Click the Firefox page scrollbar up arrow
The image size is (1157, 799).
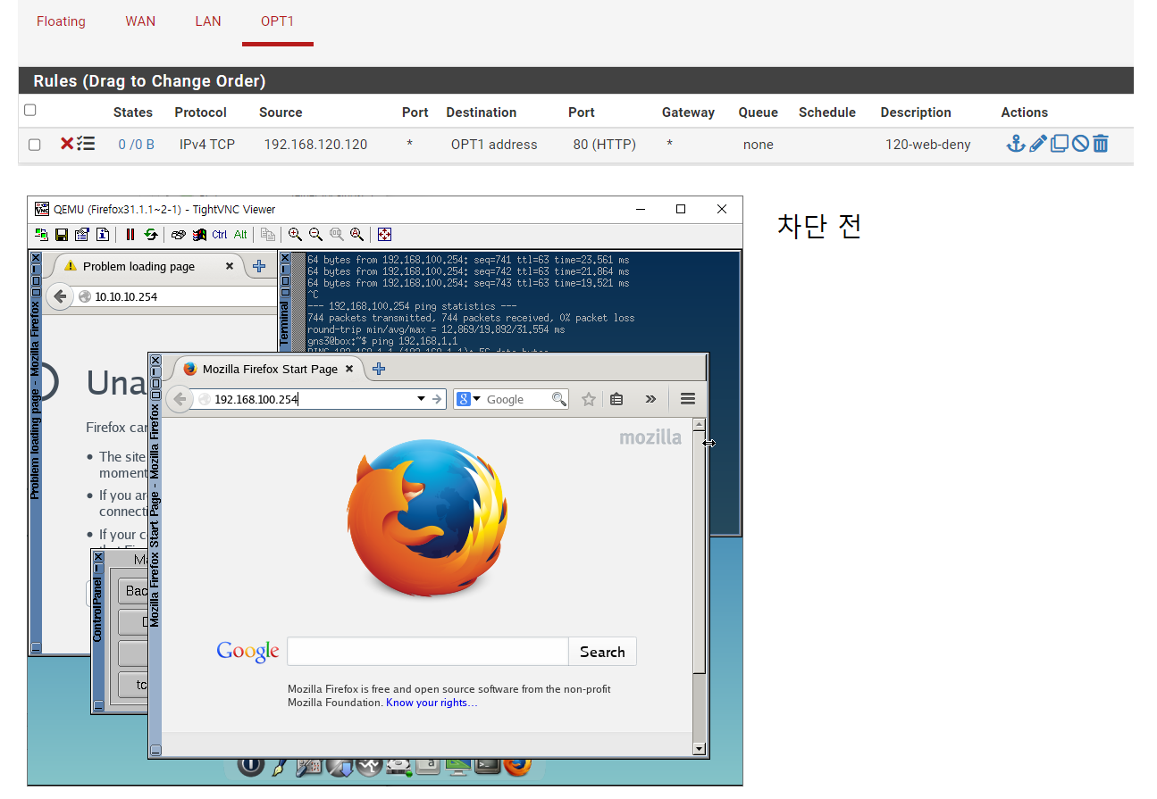(x=700, y=426)
